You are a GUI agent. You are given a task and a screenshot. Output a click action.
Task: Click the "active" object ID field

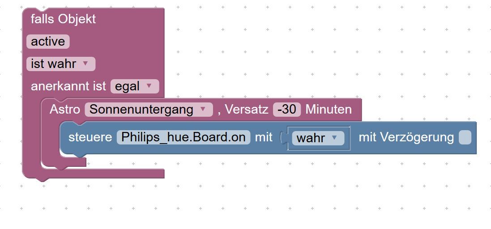tap(48, 42)
